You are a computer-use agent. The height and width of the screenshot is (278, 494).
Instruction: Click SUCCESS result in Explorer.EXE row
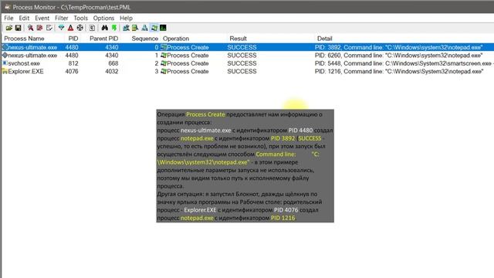tap(242, 72)
